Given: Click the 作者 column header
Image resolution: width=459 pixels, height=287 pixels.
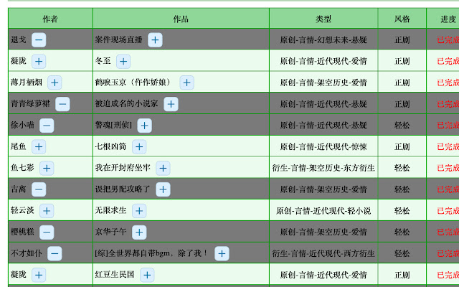Looking at the screenshot, I should 50,19.
